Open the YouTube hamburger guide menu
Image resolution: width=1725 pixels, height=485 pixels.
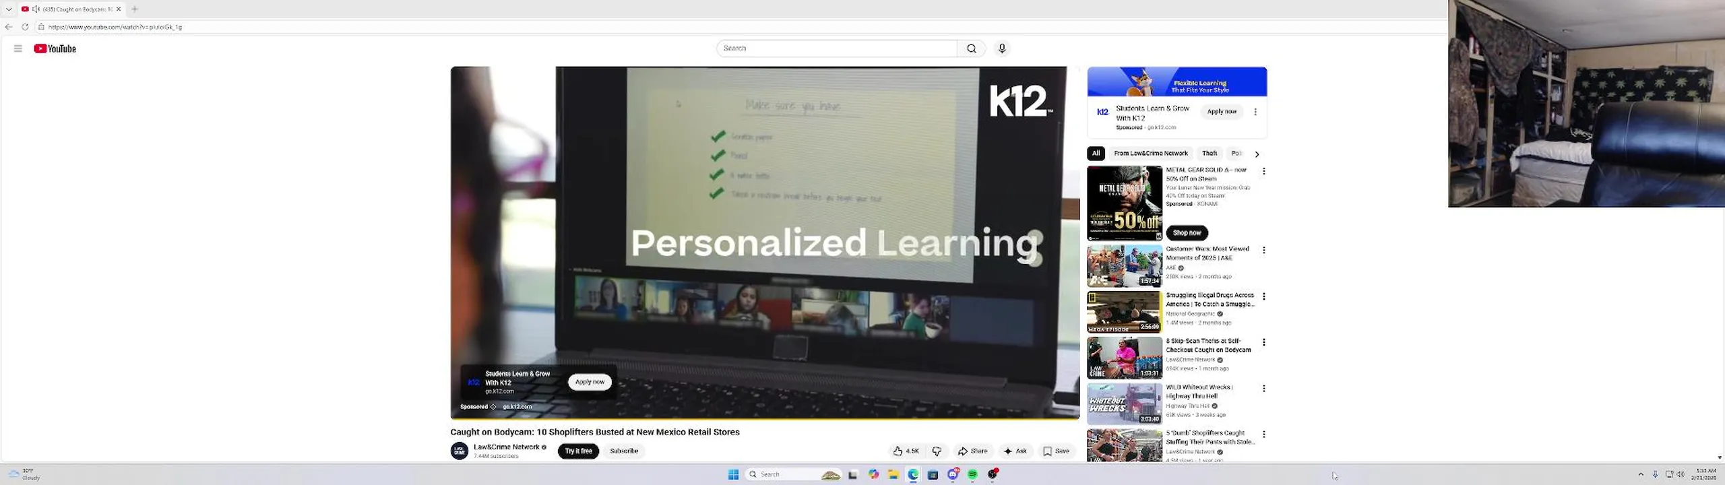(18, 48)
